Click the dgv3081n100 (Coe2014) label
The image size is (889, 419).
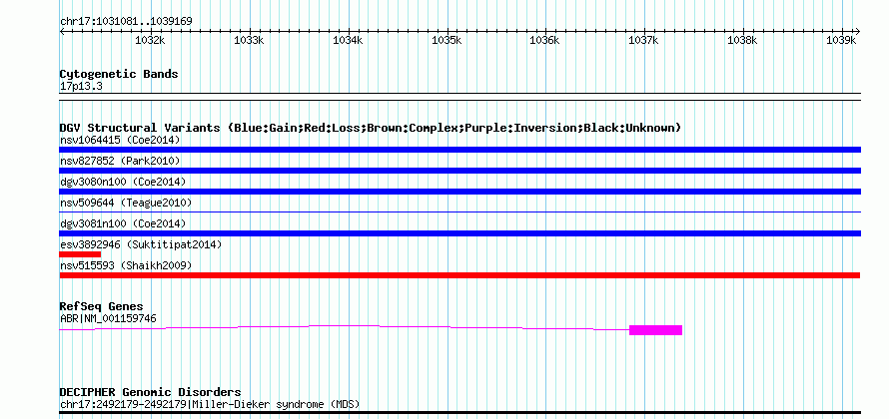point(123,223)
